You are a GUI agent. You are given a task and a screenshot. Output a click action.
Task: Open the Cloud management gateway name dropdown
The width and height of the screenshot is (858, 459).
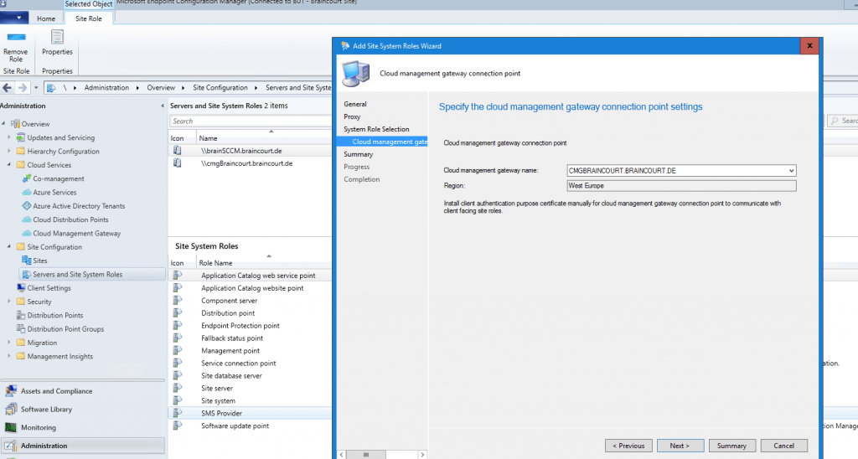[791, 171]
